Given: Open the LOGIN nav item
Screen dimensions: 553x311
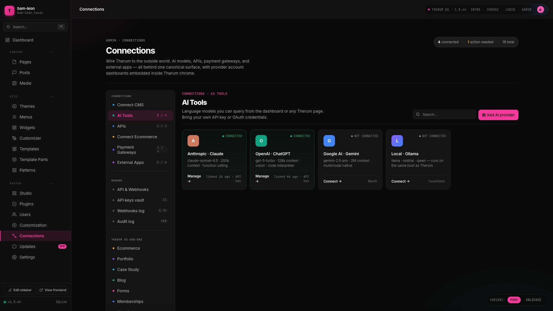Looking at the screenshot, I should pyautogui.click(x=510, y=10).
